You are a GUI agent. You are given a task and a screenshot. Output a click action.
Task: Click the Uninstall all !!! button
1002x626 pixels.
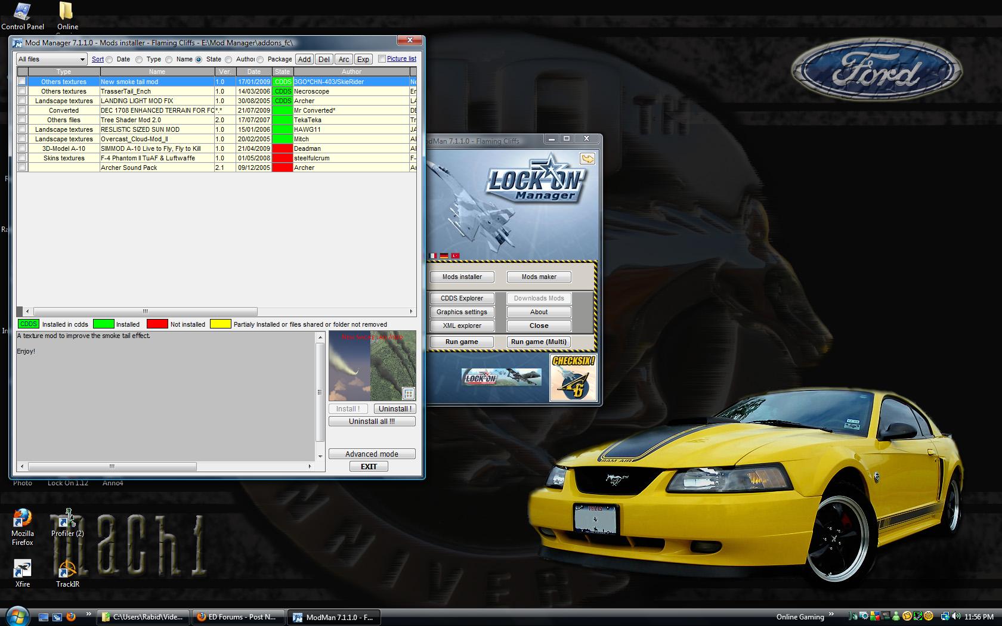coord(372,422)
